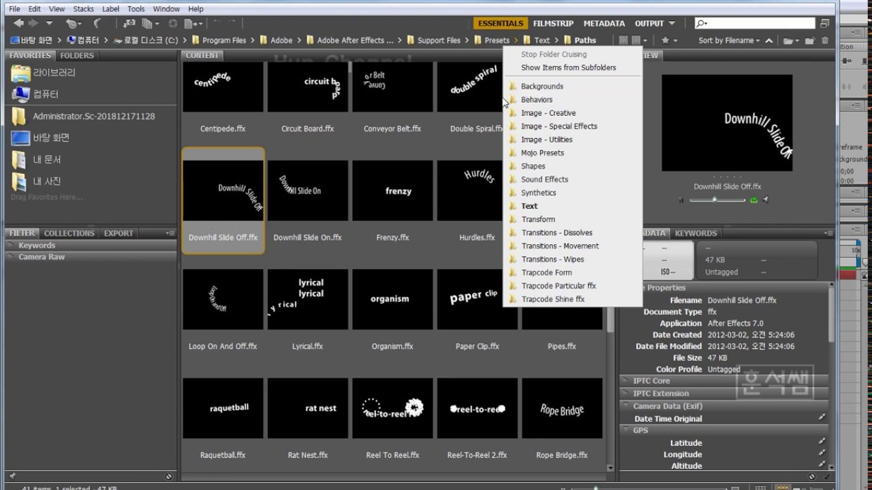This screenshot has width=872, height=490.
Task: Click the get photos from camera icon
Action: 129,23
